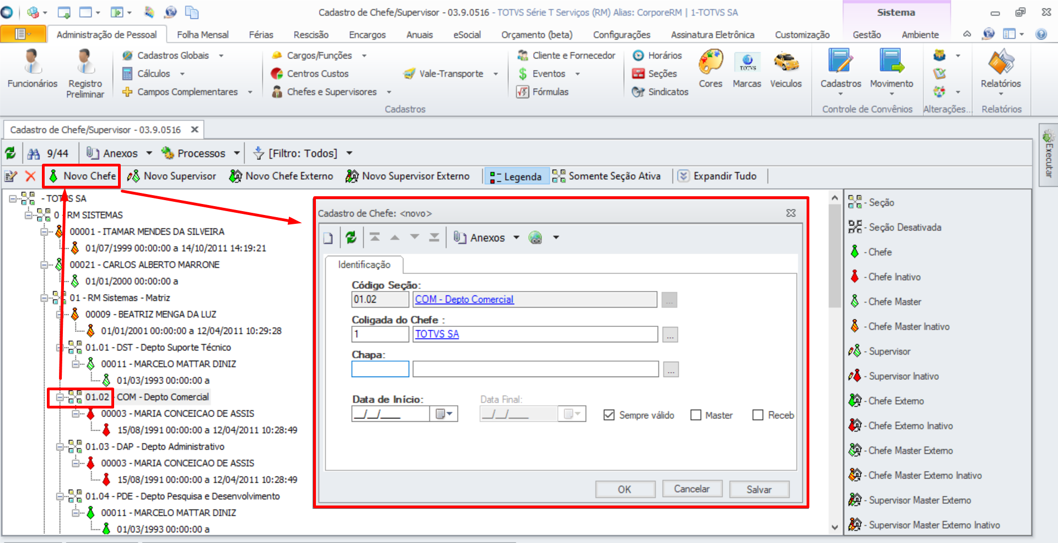The image size is (1058, 543).
Task: Collapse the 01.02 COM Depto Comercial node
Action: click(60, 397)
